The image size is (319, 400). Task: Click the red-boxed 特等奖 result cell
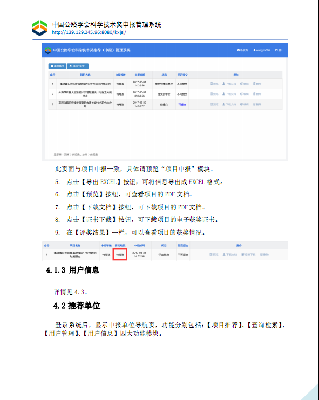[x=120, y=255]
